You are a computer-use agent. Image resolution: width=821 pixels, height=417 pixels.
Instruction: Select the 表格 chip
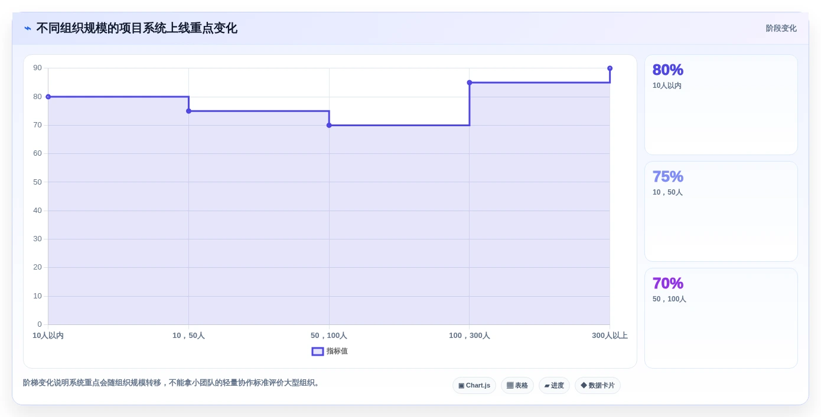[517, 386]
